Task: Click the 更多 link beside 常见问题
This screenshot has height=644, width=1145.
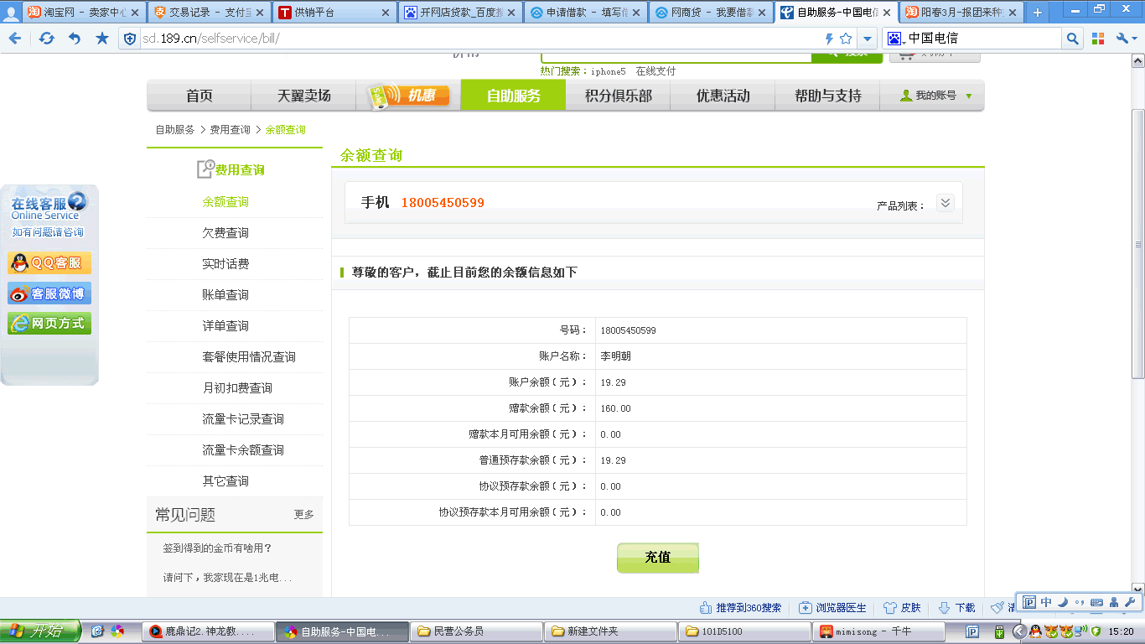Action: (303, 515)
